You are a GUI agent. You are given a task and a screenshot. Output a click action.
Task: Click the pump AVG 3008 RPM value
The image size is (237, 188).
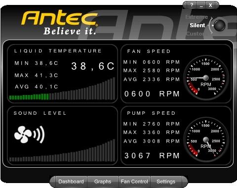coord(152,141)
